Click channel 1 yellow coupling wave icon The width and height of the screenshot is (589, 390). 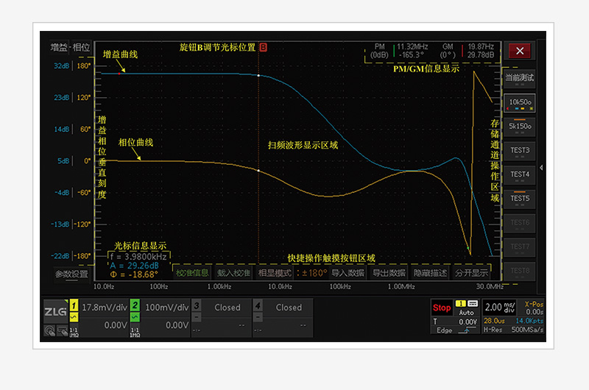point(74,318)
